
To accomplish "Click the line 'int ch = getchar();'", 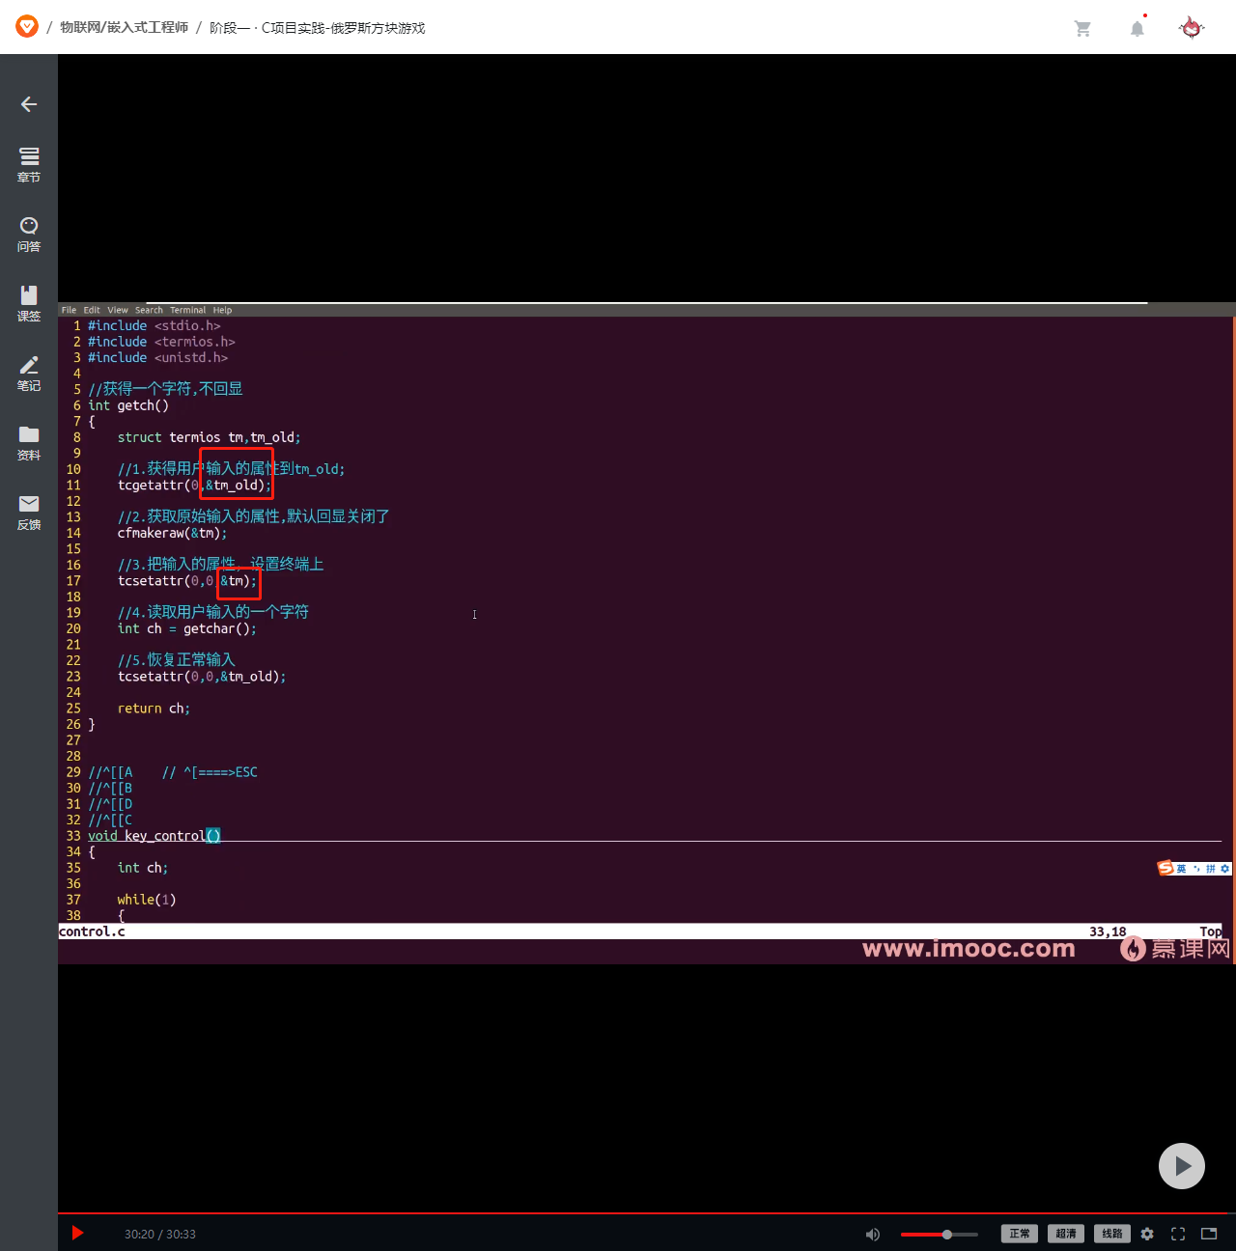I will click(187, 628).
